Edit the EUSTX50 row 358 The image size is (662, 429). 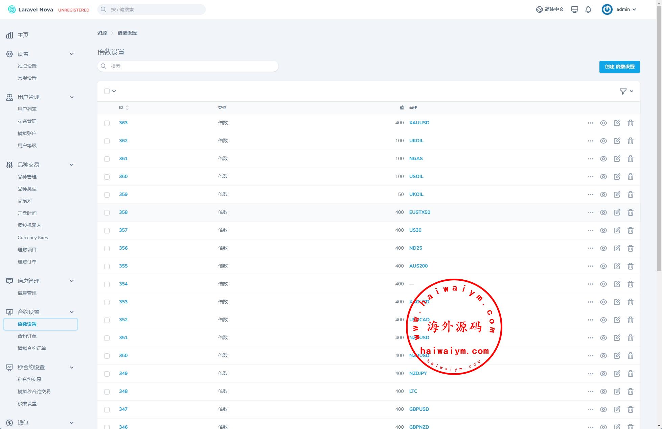coord(617,212)
